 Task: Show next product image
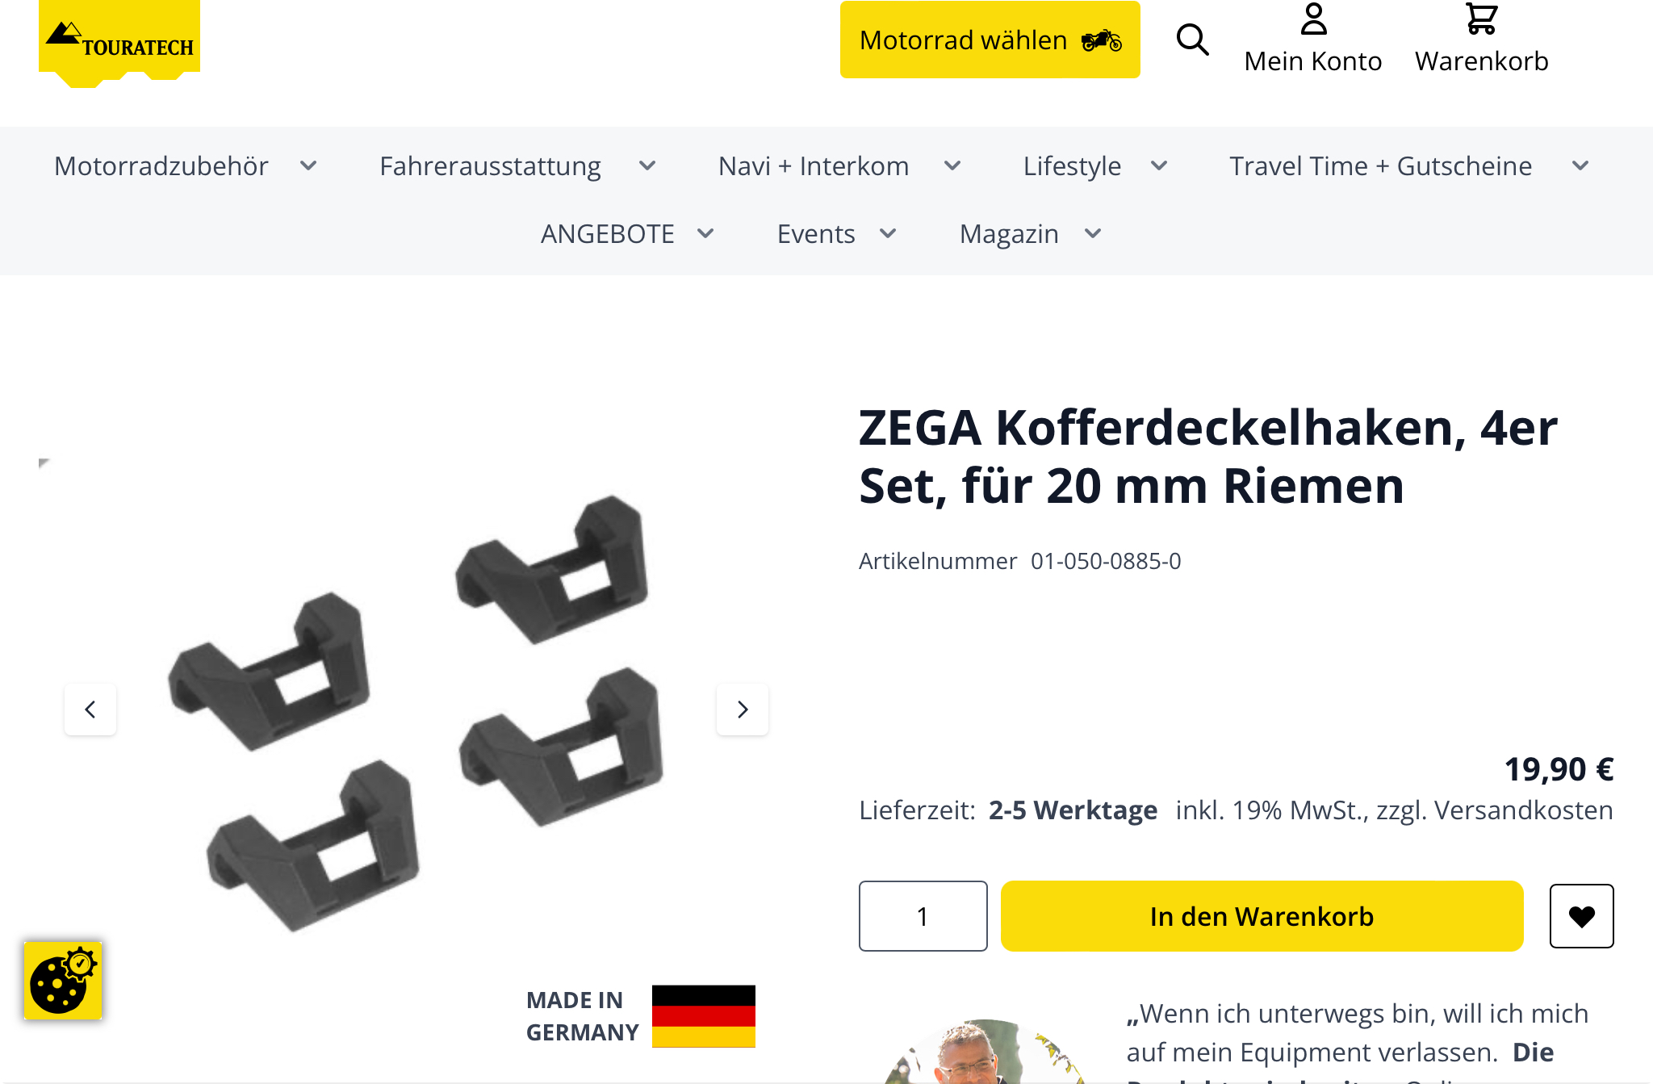coord(743,709)
